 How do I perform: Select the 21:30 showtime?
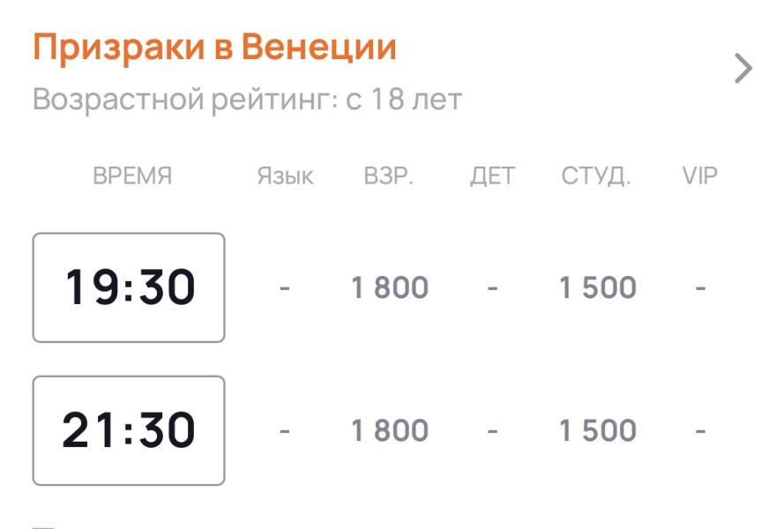coord(129,430)
